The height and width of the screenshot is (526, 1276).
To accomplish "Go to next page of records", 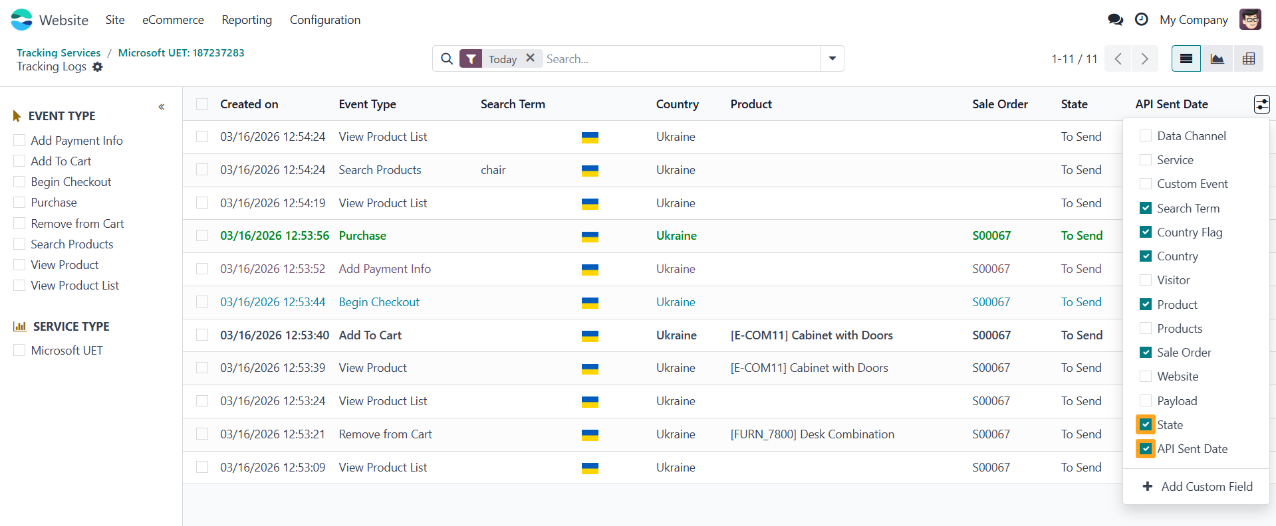I will coord(1144,59).
